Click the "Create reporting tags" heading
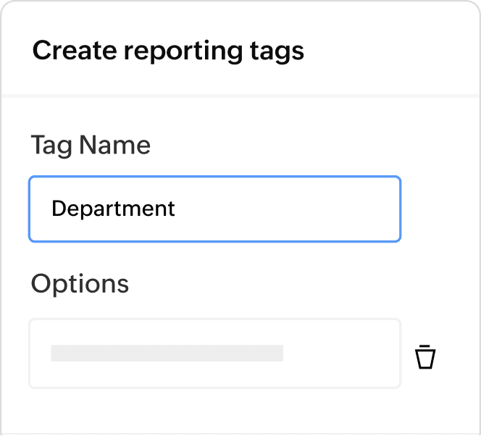 (168, 51)
